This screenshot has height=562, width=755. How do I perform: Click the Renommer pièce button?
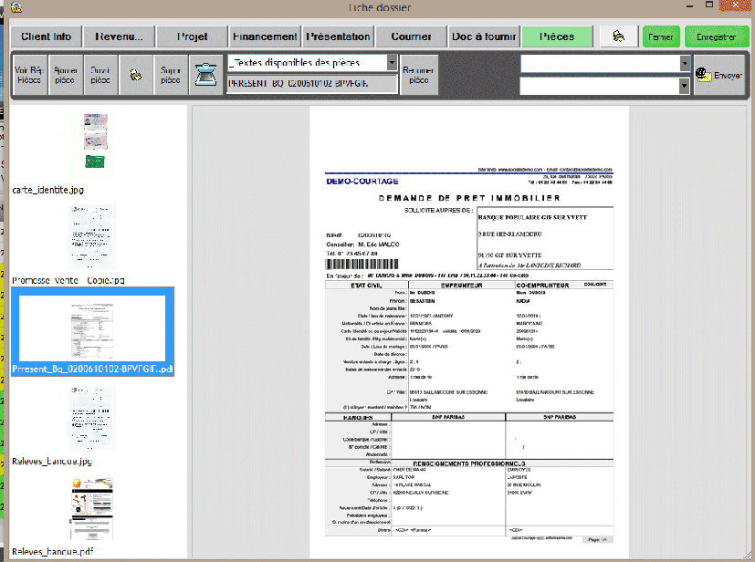[418, 74]
